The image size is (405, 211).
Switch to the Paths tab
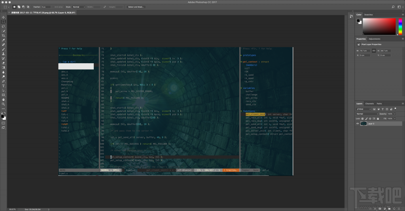point(379,104)
